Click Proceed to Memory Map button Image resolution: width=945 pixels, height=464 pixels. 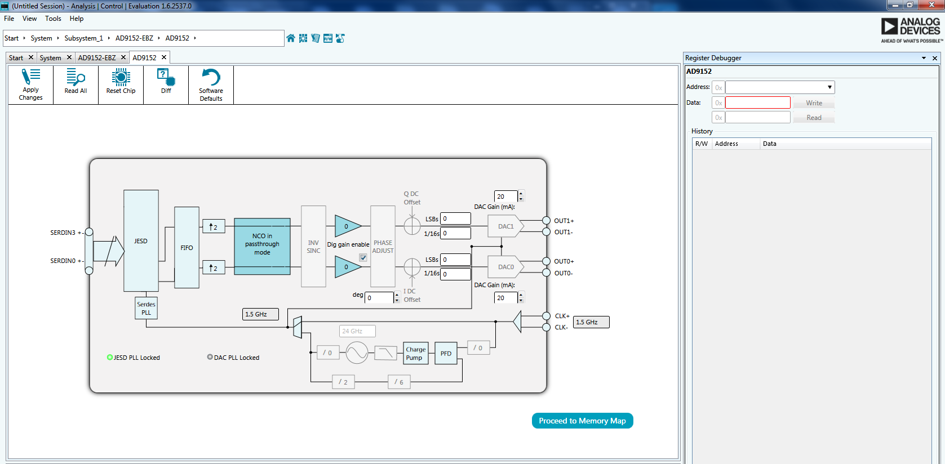582,421
